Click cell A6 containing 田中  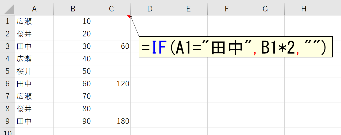34,84
